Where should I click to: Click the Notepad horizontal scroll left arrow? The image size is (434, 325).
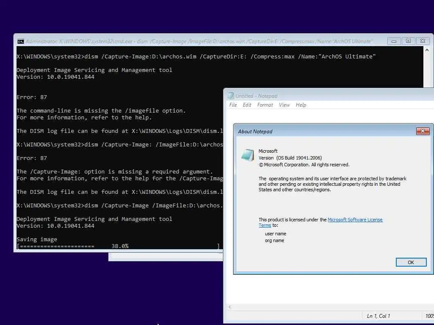230,307
